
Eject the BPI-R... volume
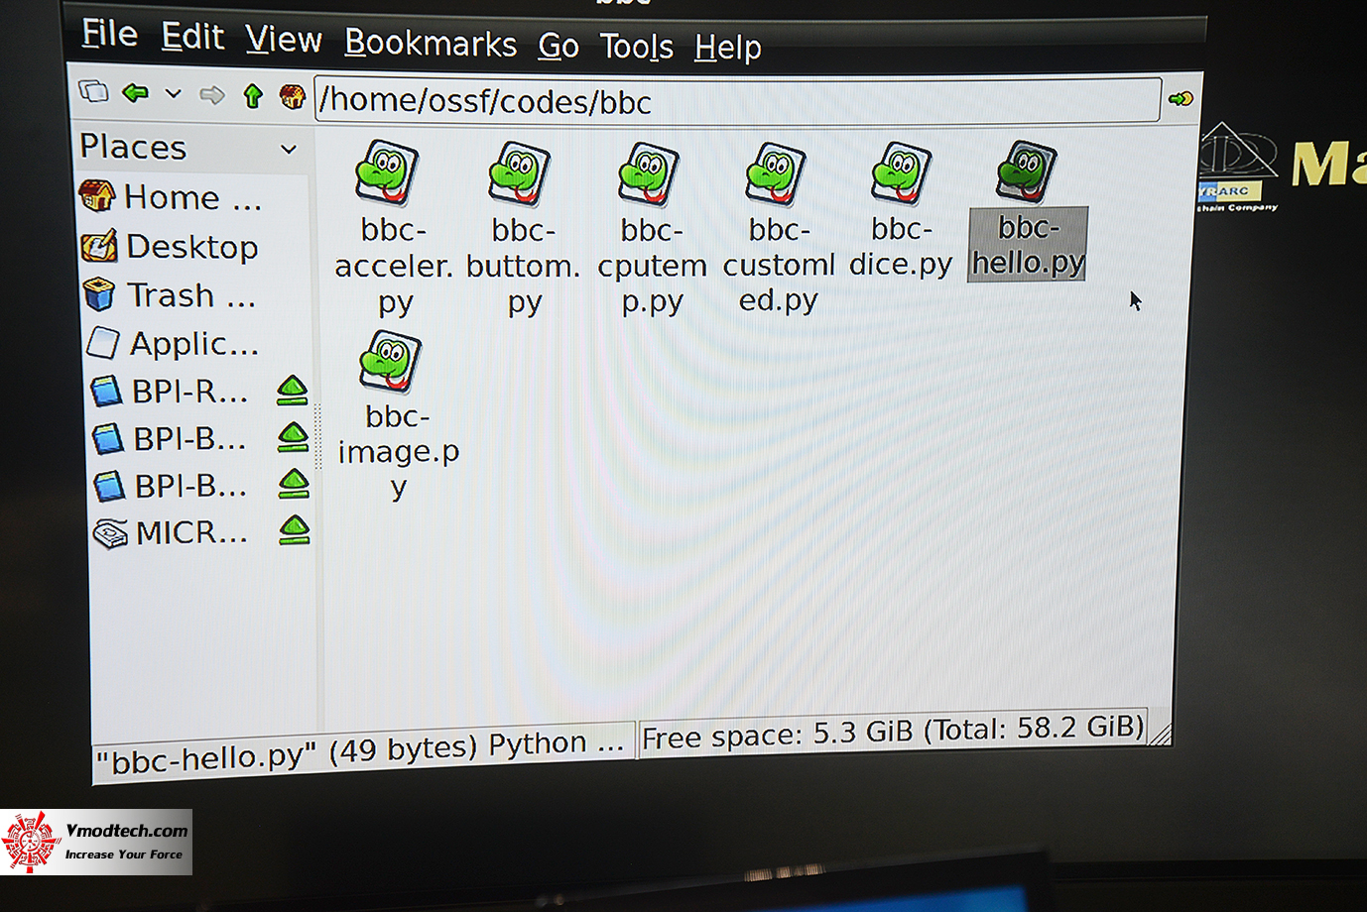293,391
